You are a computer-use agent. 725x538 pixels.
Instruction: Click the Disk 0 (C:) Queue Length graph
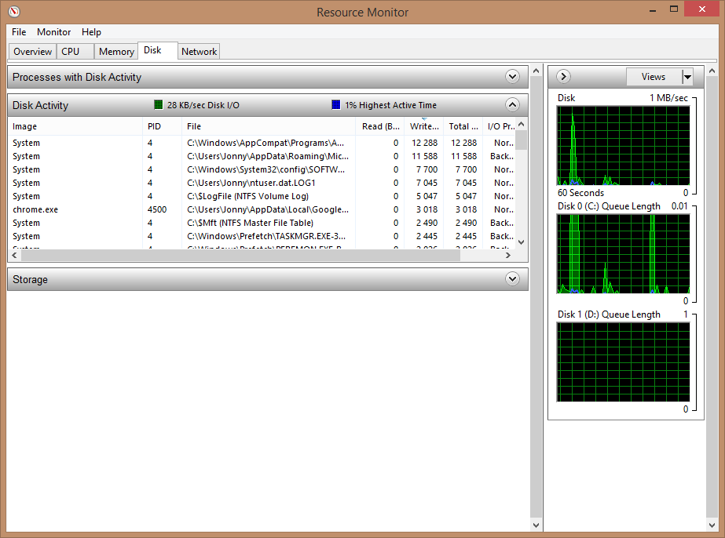click(623, 254)
